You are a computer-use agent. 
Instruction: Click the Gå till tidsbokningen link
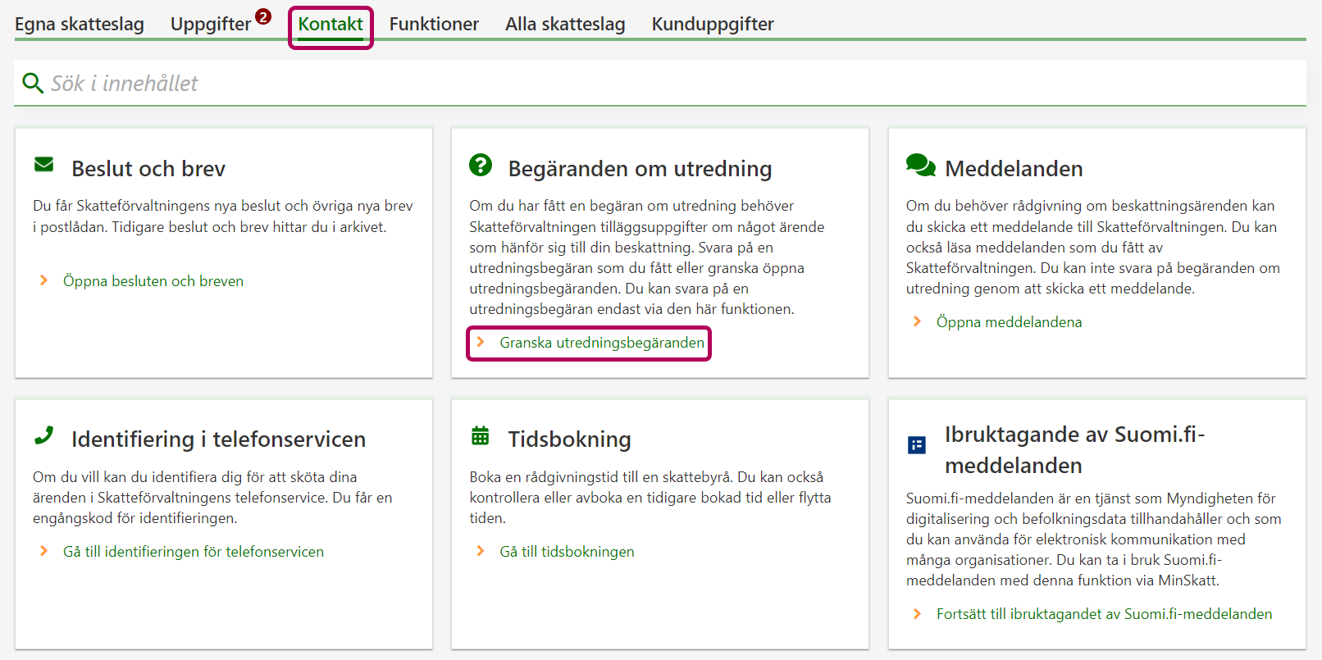click(x=567, y=552)
